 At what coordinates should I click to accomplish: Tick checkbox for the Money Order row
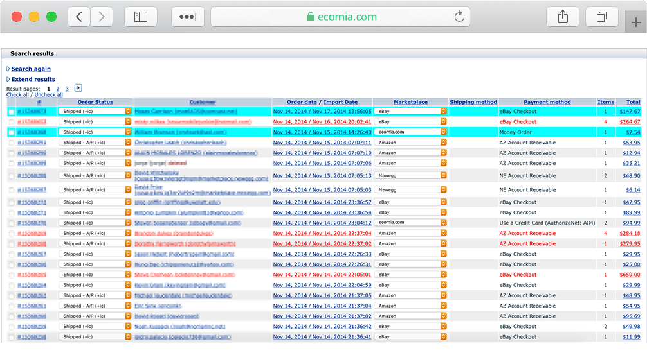[x=11, y=132]
